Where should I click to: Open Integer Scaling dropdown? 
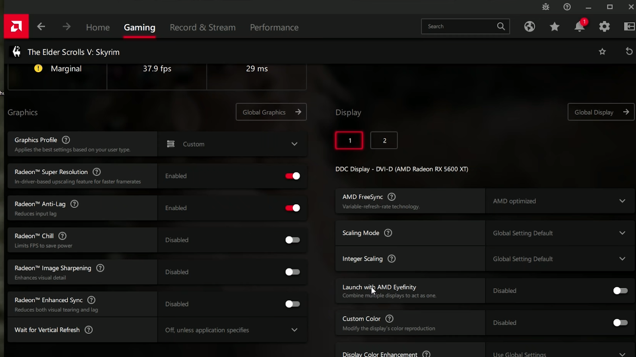[560, 259]
